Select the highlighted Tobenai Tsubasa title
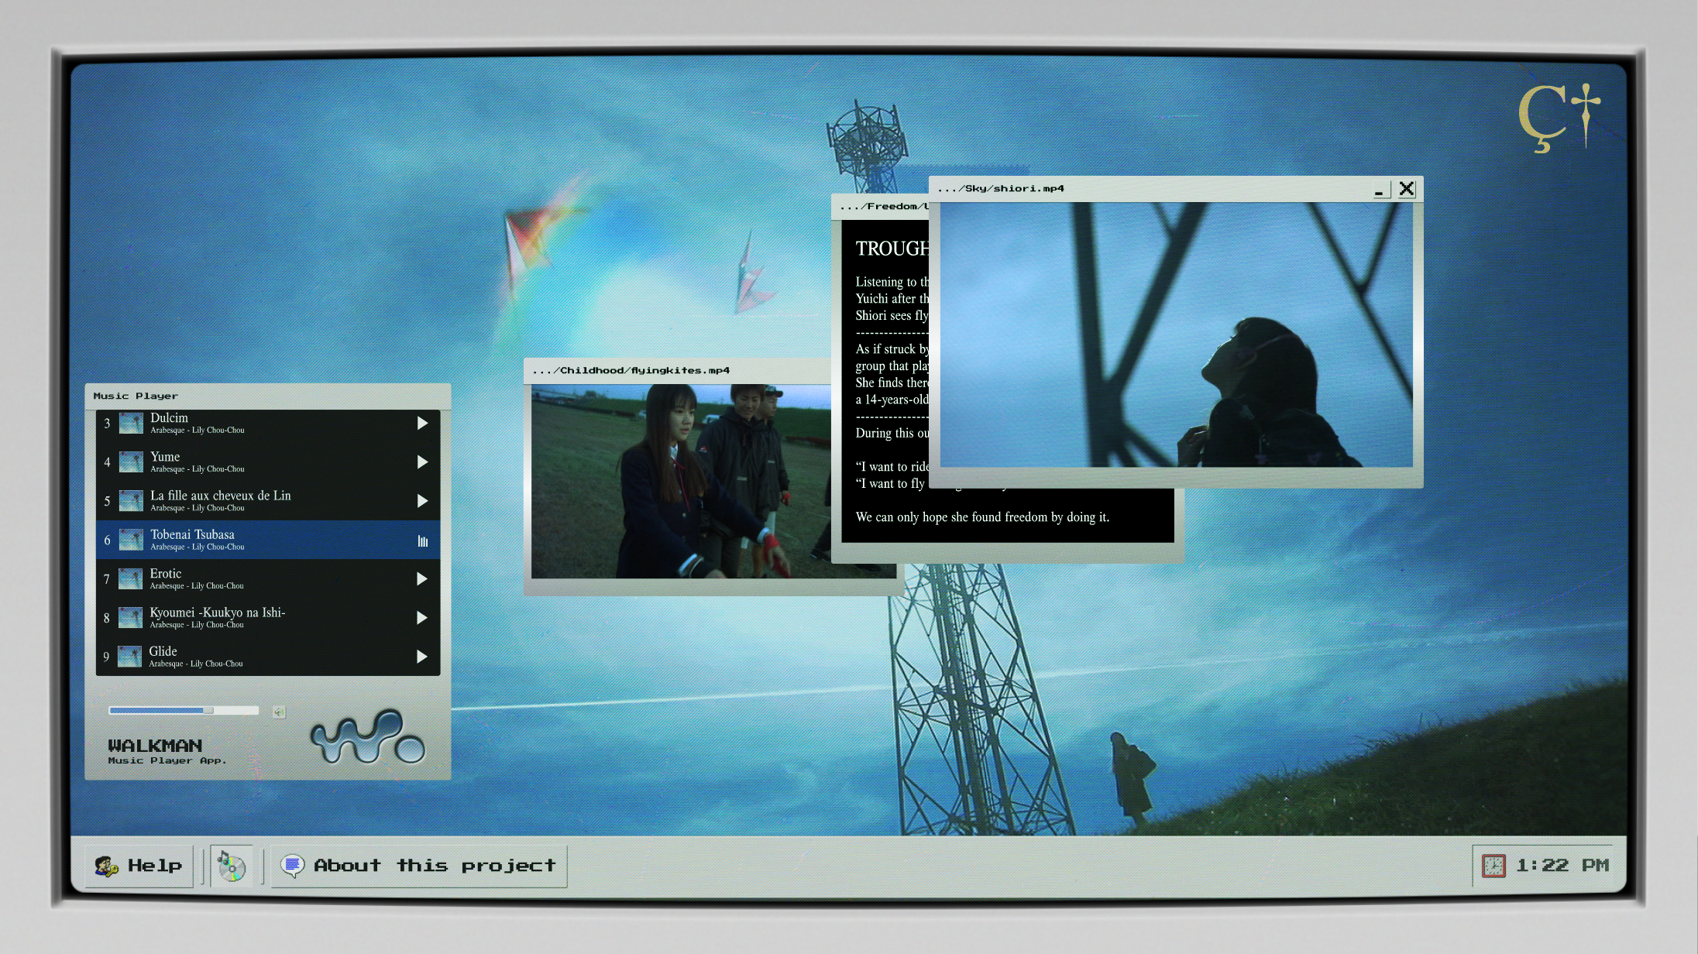Screen dimensions: 1698x954 192,534
